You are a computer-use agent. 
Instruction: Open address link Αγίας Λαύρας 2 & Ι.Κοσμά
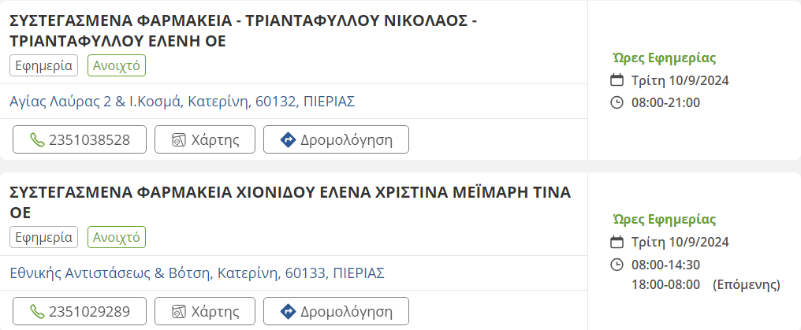tap(182, 102)
